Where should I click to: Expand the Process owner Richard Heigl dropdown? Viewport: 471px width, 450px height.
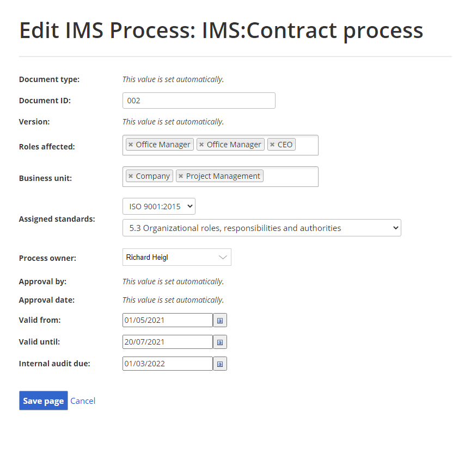(x=176, y=257)
